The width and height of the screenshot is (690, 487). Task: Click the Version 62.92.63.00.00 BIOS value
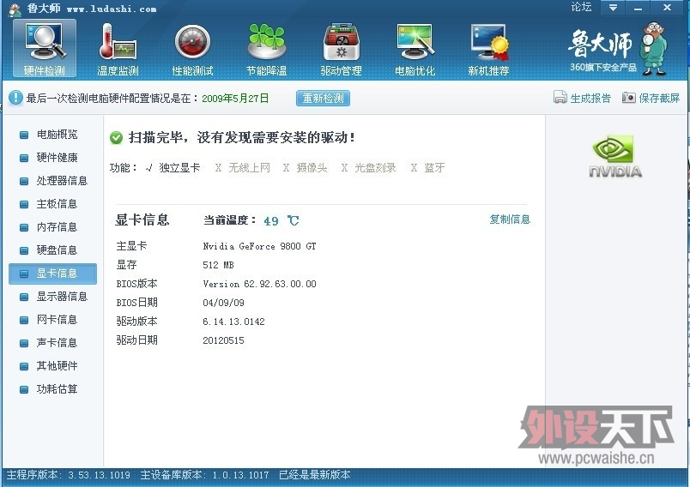pos(260,284)
